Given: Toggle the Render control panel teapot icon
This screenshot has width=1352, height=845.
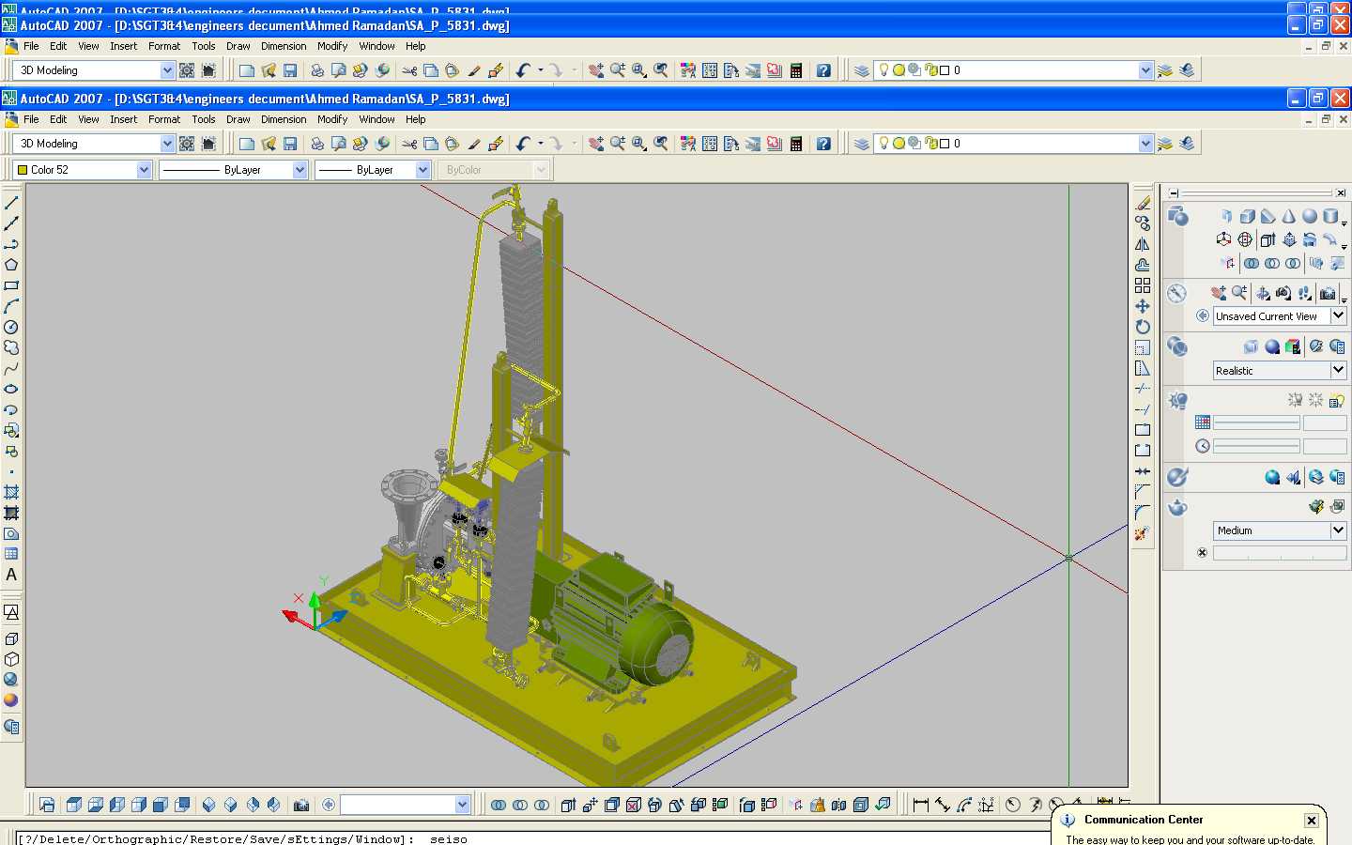Looking at the screenshot, I should (x=1177, y=508).
